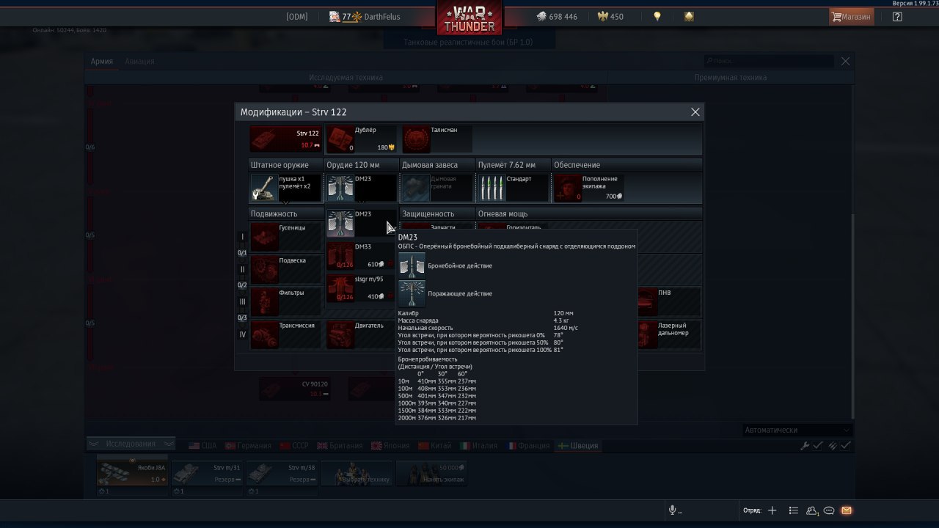Select the Япония nation tab
The height and width of the screenshot is (528, 939).
click(x=391, y=445)
